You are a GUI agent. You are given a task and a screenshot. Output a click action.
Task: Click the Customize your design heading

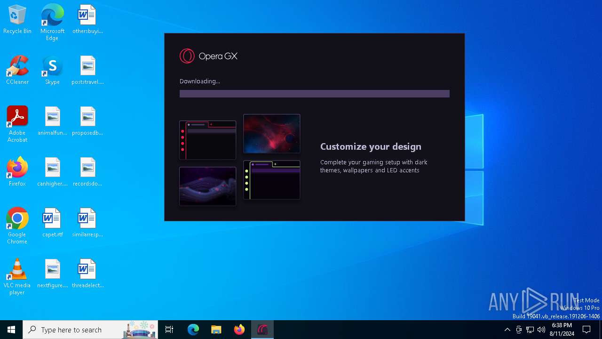point(371,146)
